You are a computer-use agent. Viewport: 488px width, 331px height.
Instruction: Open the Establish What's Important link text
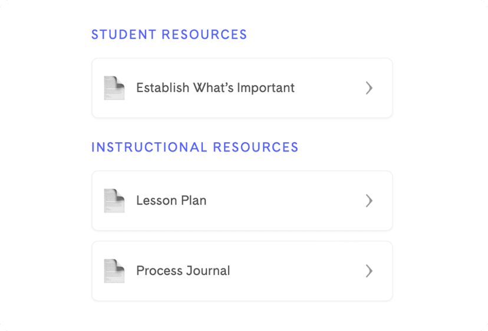tap(215, 88)
